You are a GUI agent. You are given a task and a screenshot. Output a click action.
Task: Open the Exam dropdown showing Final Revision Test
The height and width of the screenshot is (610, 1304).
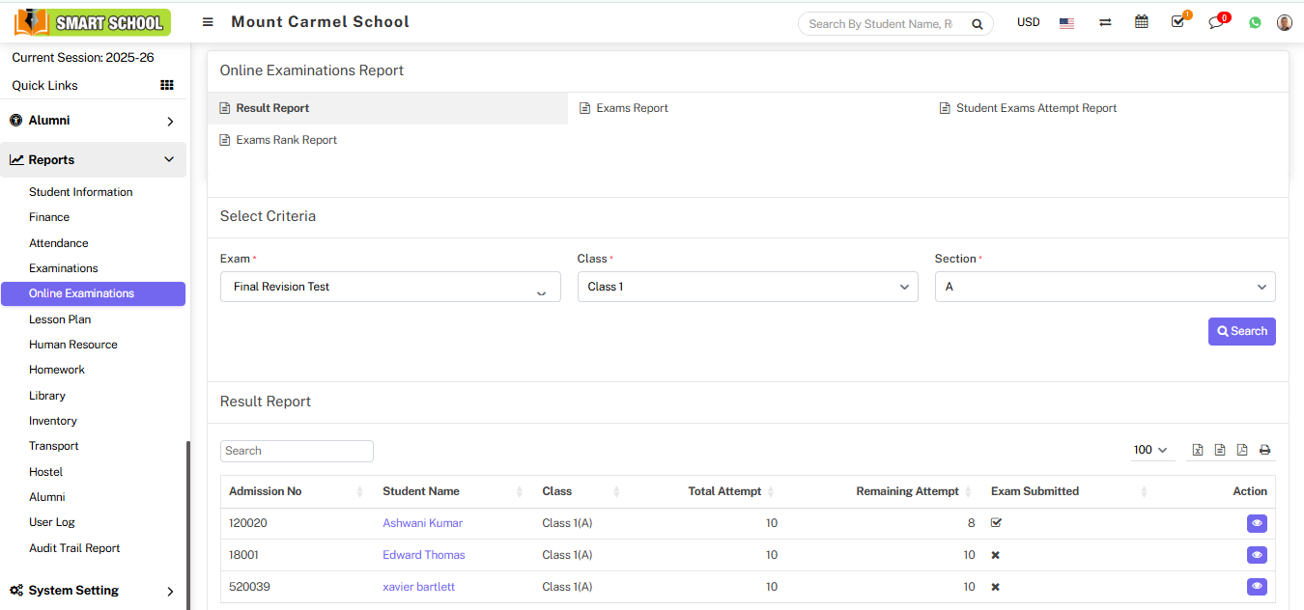pos(389,286)
